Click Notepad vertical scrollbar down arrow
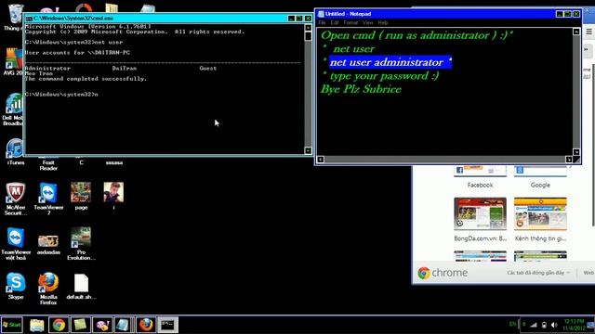 click(576, 152)
